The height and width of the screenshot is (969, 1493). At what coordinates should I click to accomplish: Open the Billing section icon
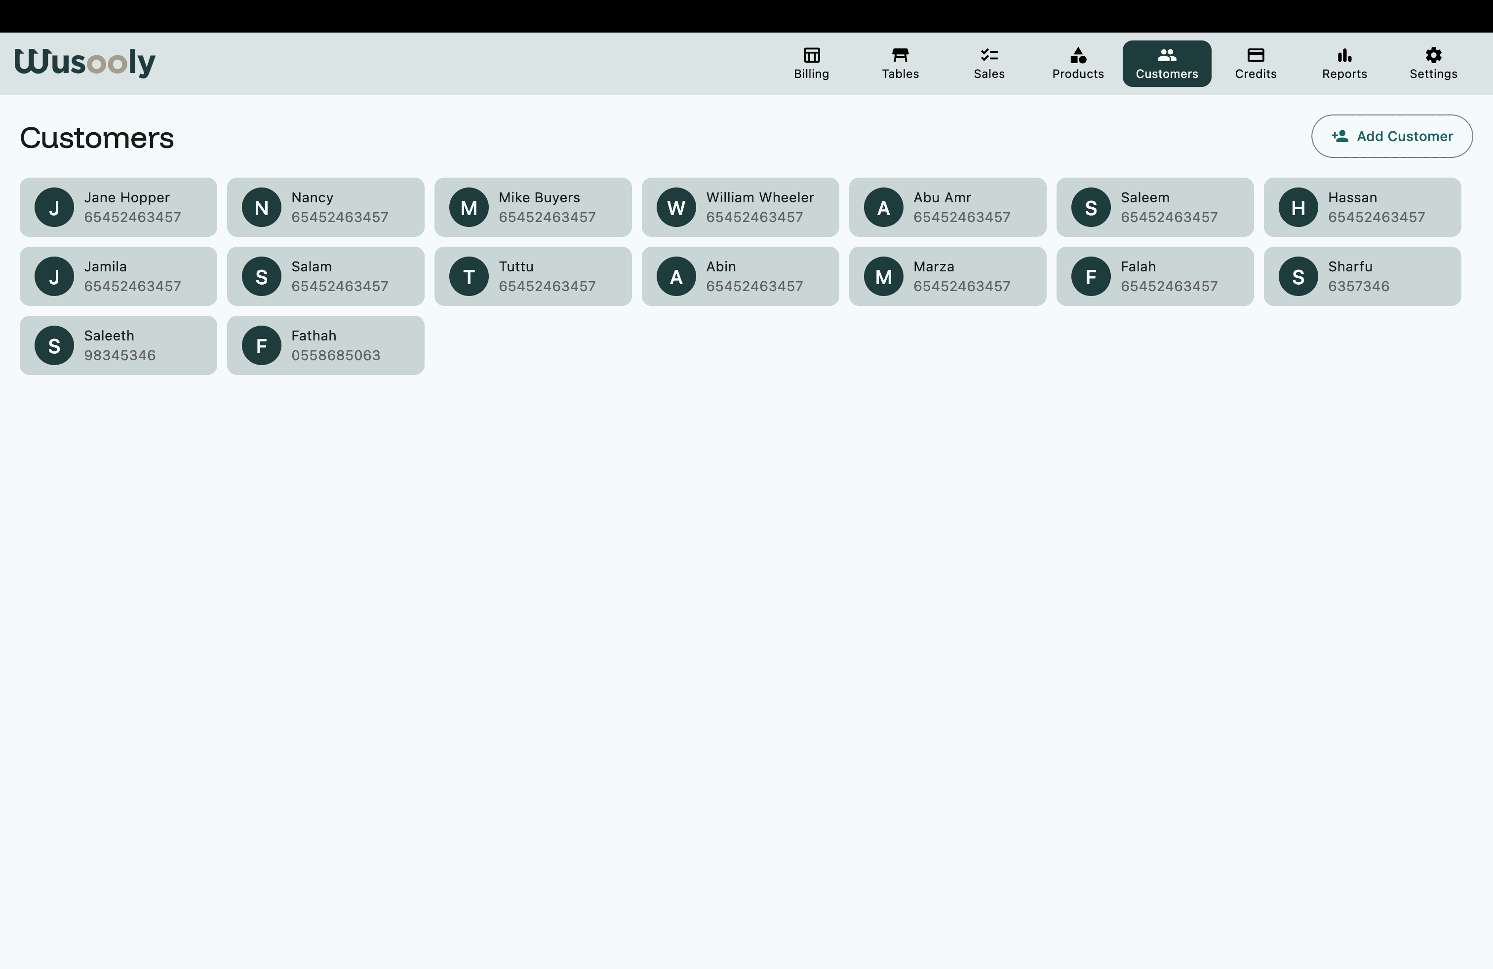812,55
